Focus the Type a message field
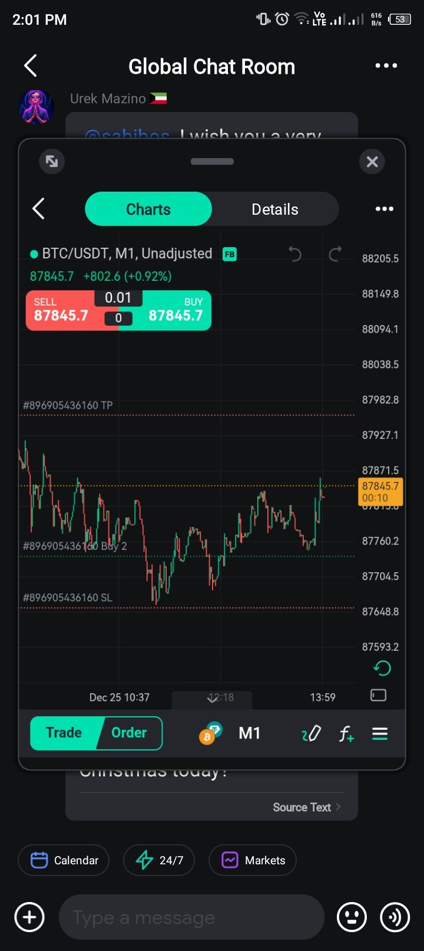This screenshot has height=951, width=424. 191,917
